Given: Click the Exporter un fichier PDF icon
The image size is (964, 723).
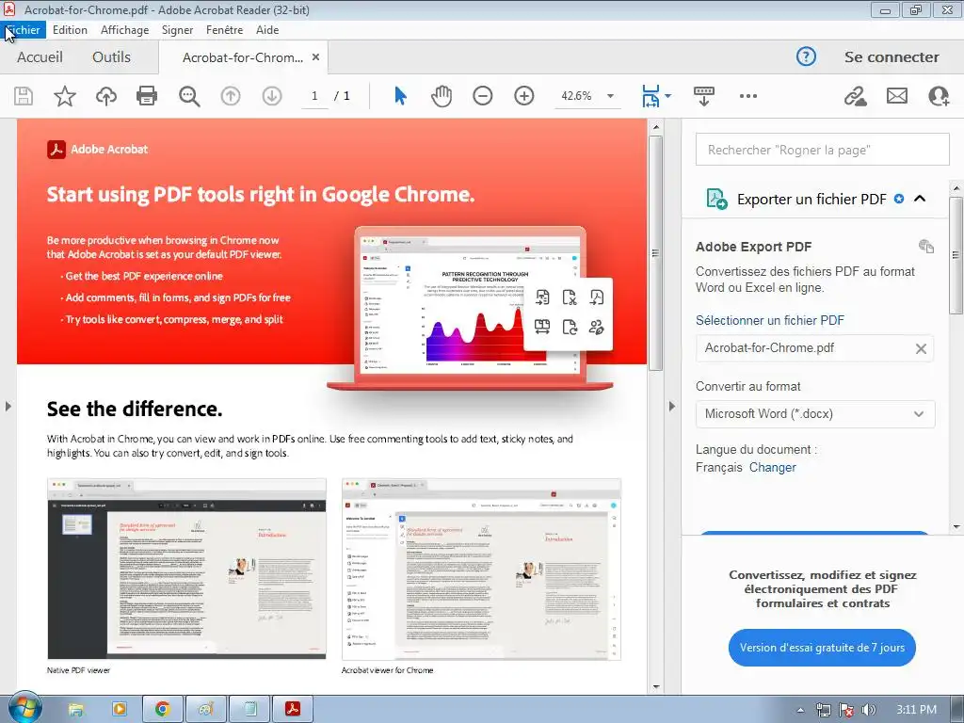Looking at the screenshot, I should click(716, 199).
